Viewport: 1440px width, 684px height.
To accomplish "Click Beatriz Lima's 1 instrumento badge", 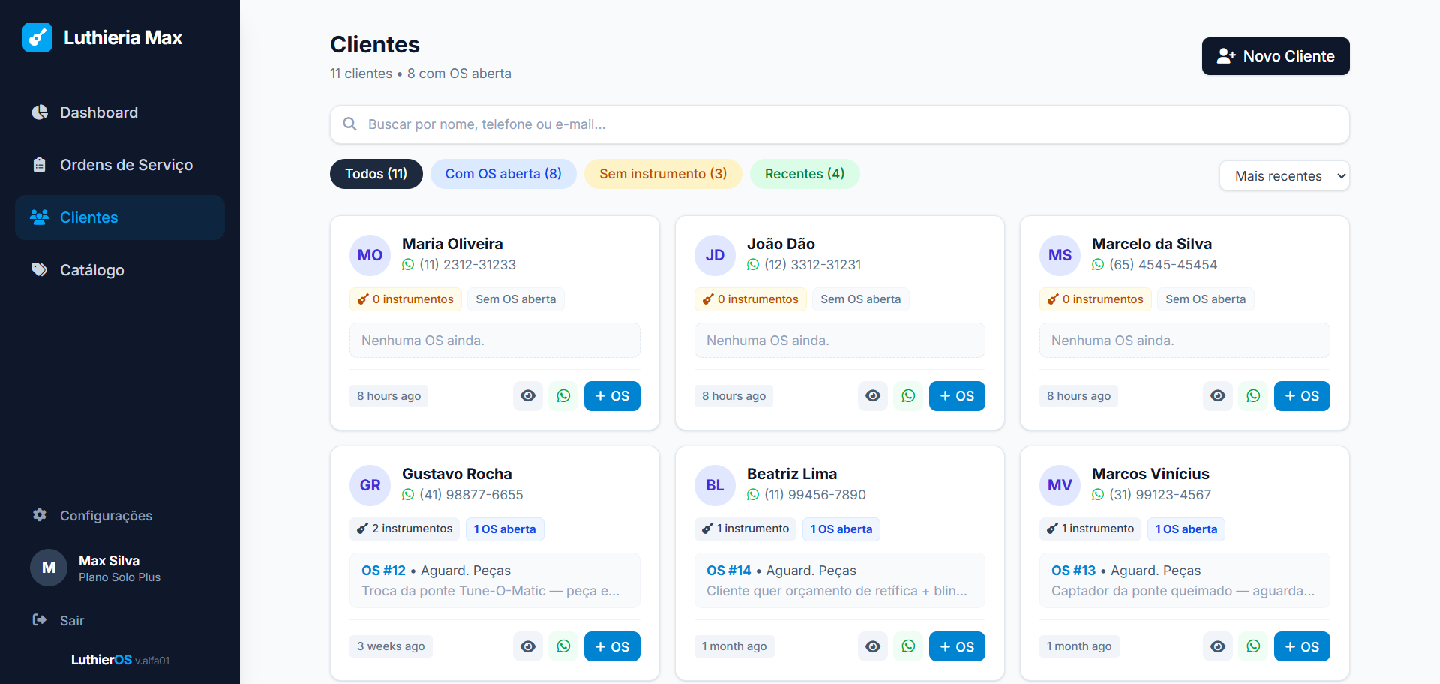I will point(745,529).
